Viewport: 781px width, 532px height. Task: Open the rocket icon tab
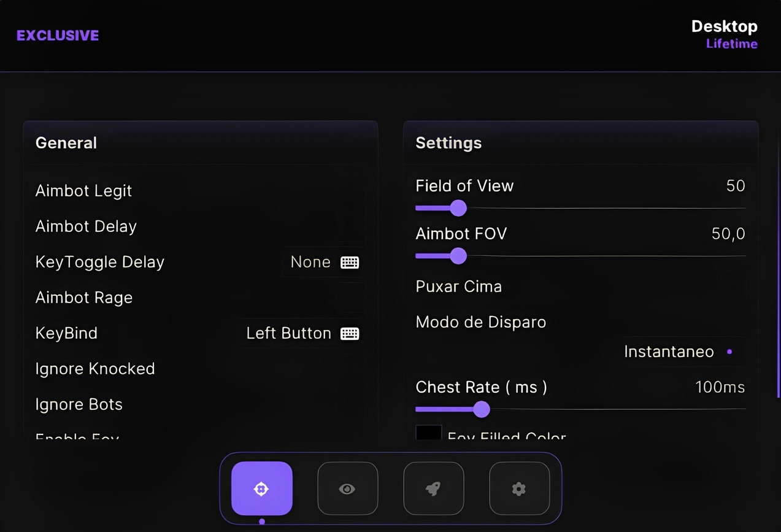point(433,488)
